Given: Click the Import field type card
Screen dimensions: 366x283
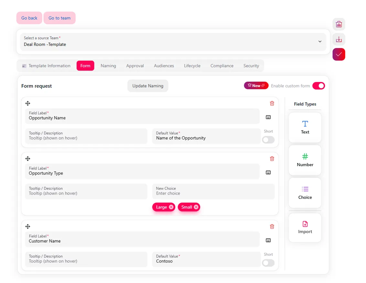Looking at the screenshot, I should [x=305, y=227].
